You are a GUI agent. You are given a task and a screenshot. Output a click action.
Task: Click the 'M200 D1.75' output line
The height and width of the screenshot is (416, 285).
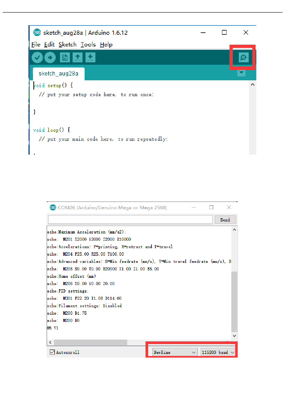pyautogui.click(x=67, y=313)
